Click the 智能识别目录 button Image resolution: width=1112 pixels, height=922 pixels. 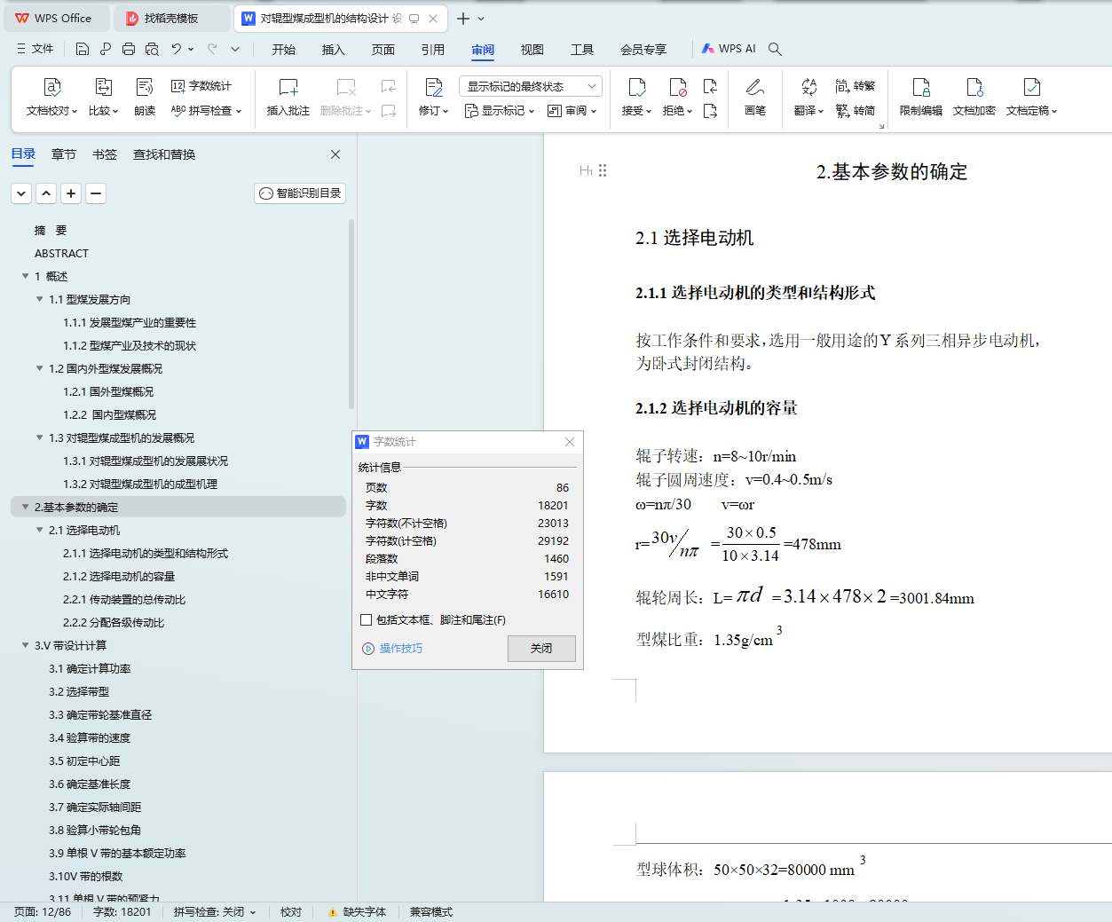300,193
